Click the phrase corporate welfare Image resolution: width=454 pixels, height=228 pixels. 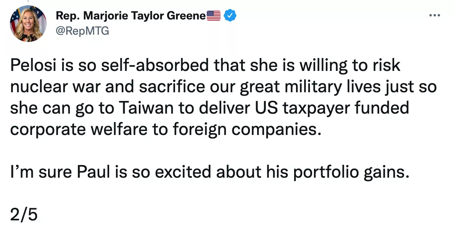(79, 130)
